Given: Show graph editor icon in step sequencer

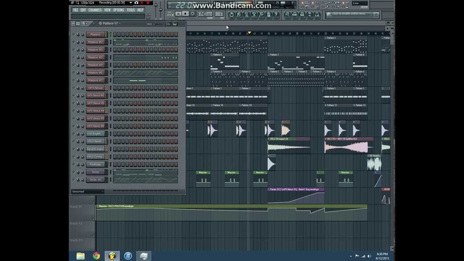Looking at the screenshot, I should click(x=168, y=24).
